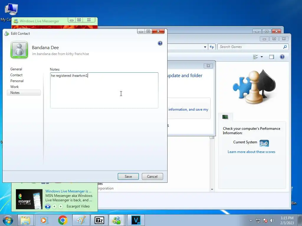Viewport: 302px width, 226px height.
Task: Click the Edit Contact title icon
Action: (7, 34)
